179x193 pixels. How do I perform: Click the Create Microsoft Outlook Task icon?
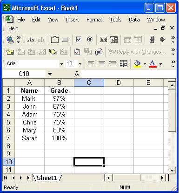coord(77,52)
